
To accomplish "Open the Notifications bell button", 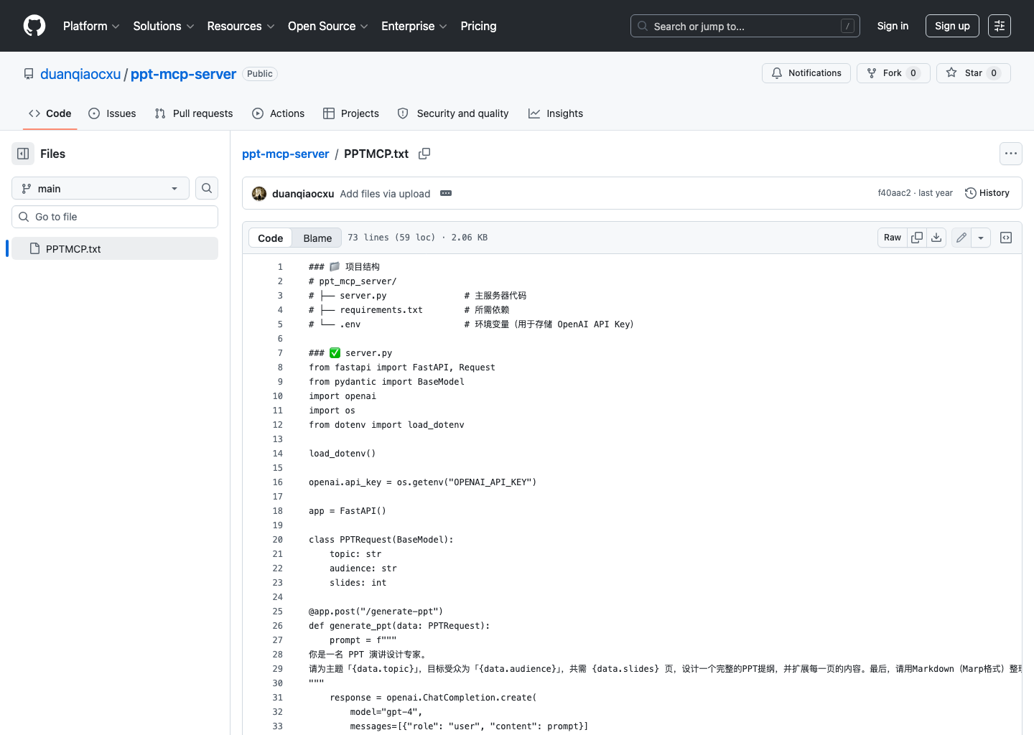I will [806, 73].
